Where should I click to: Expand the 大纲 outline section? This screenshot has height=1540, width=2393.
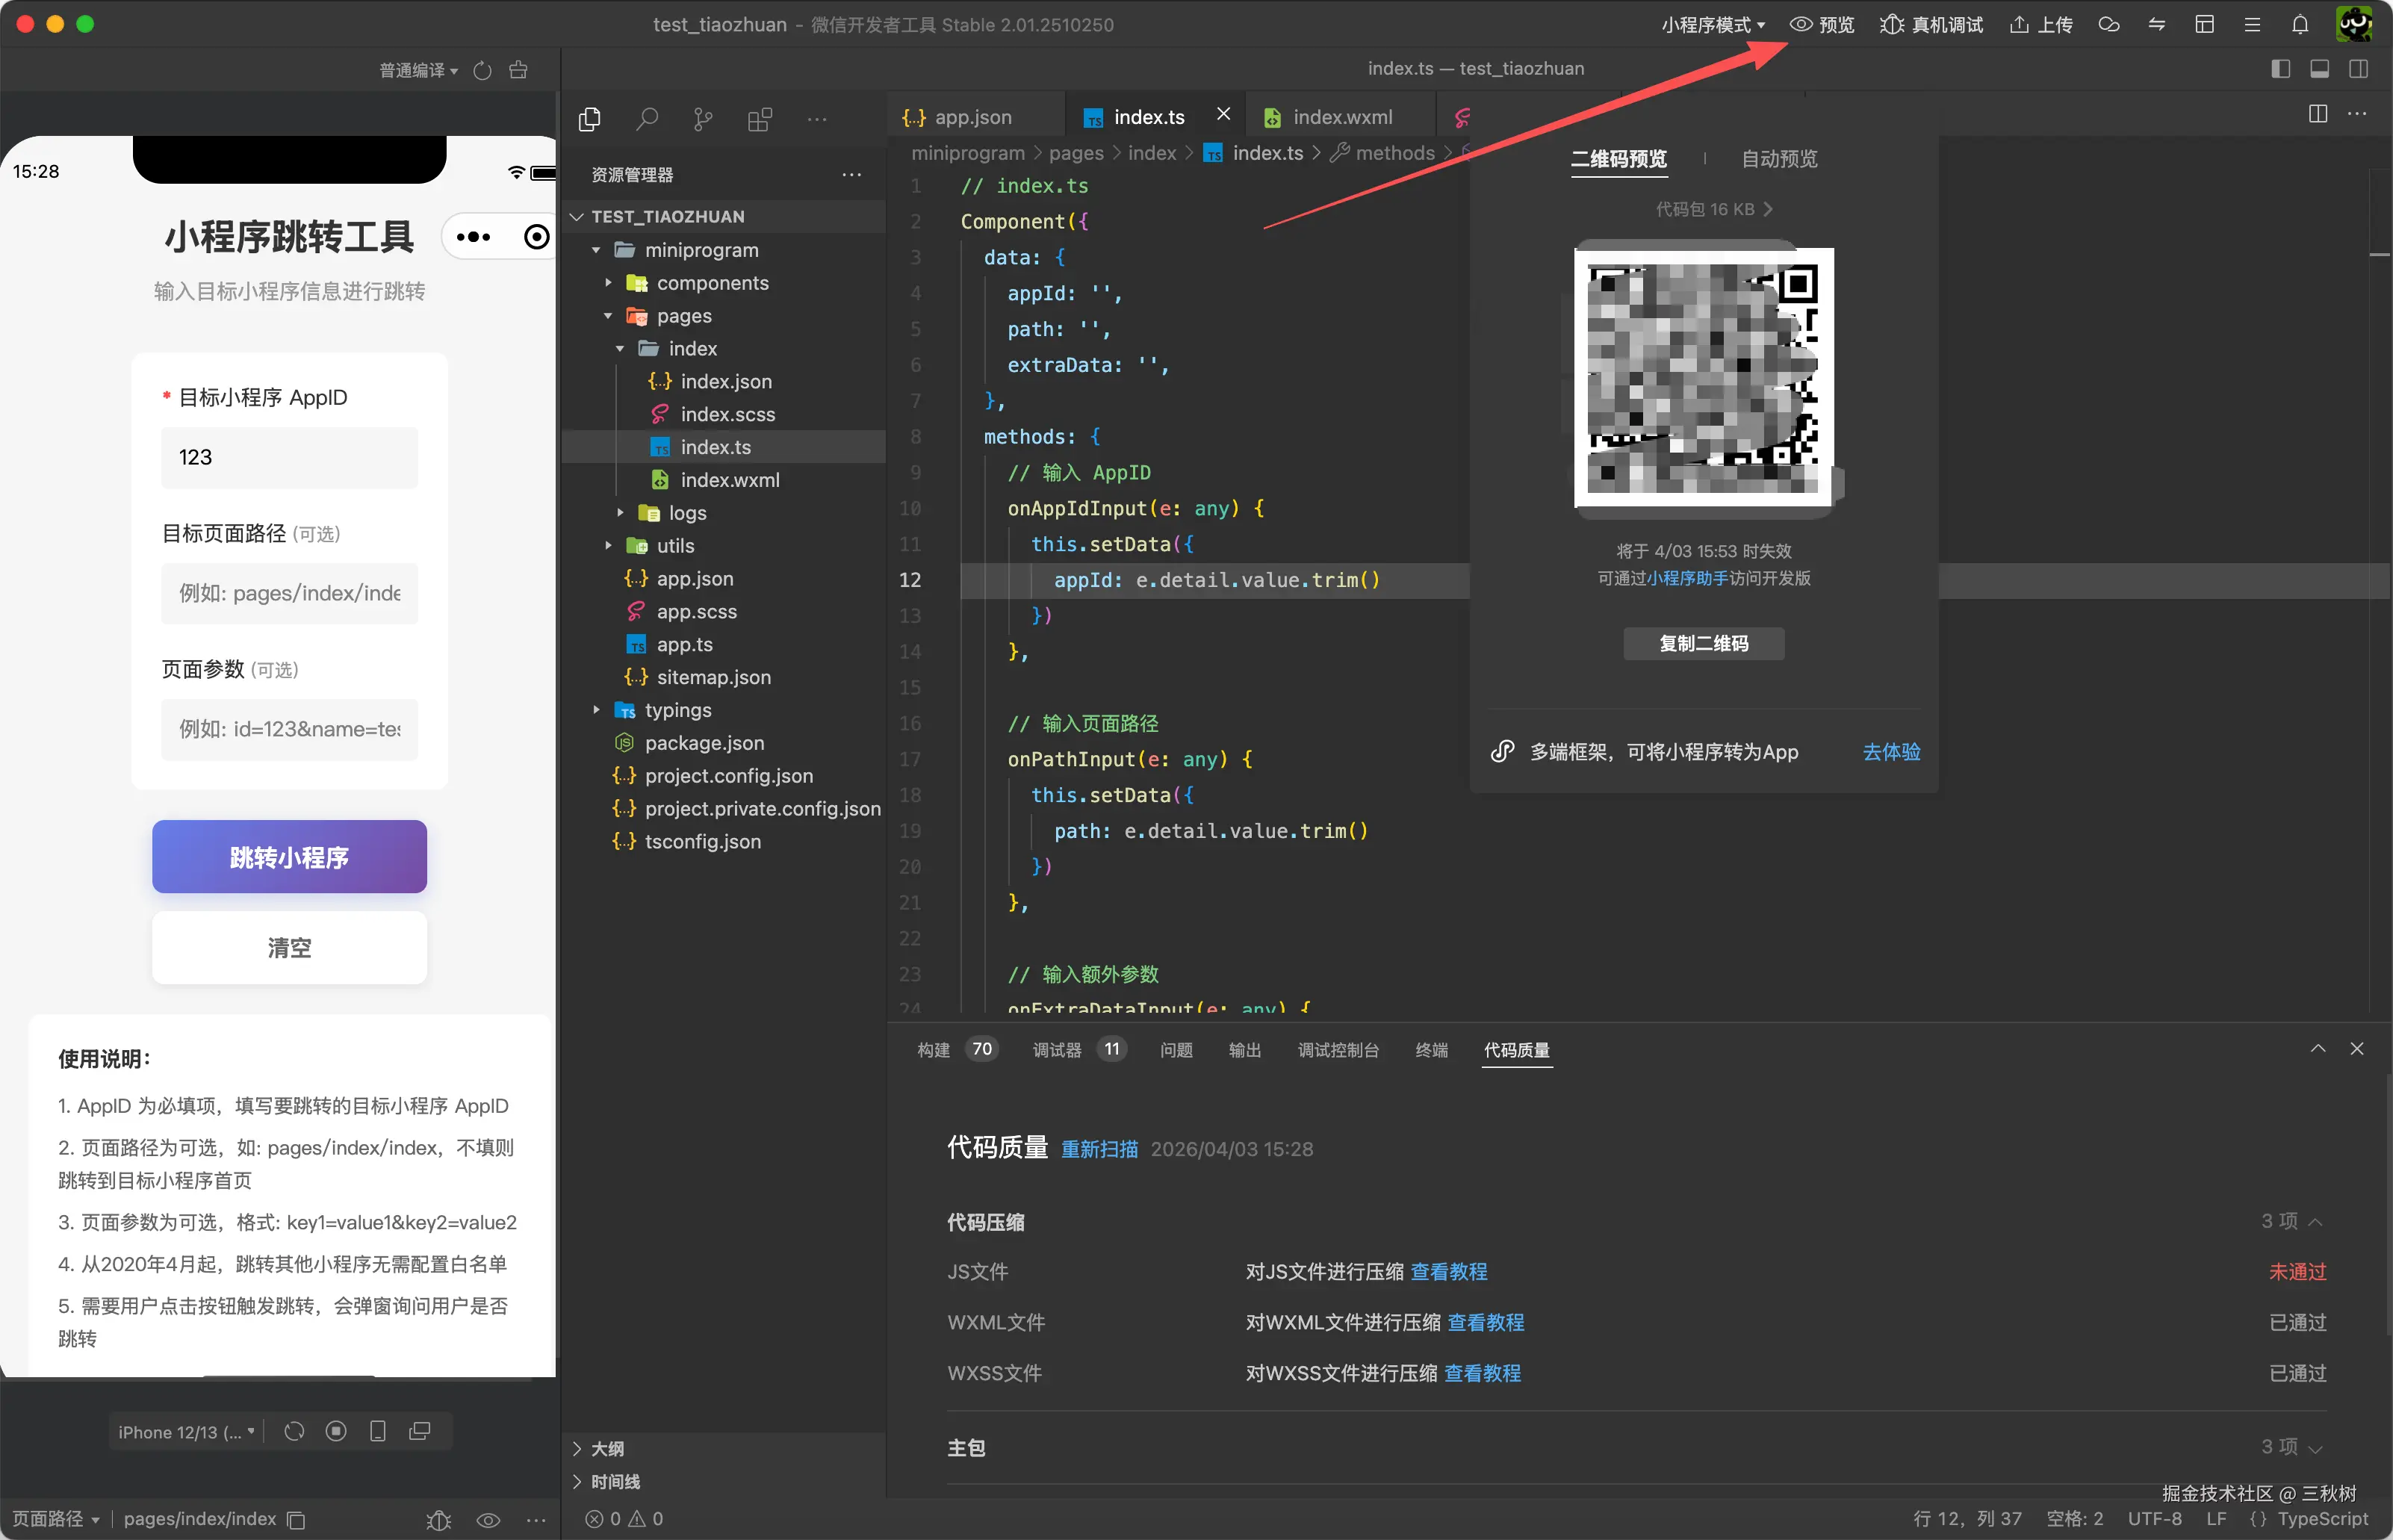pos(607,1449)
